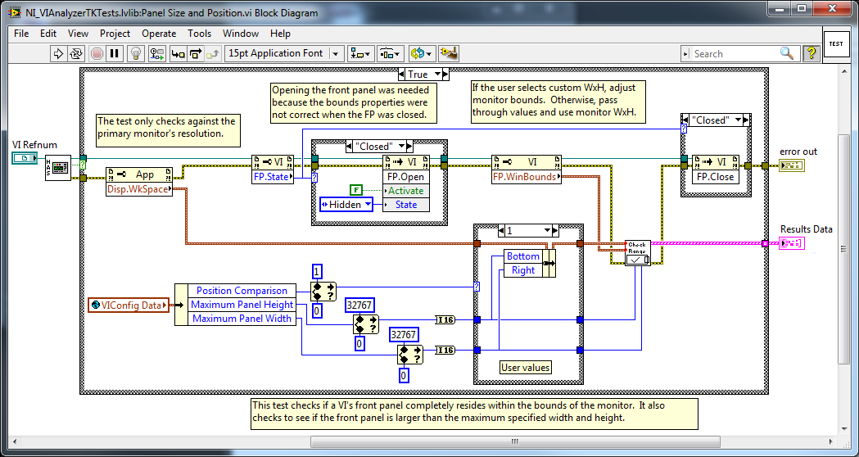This screenshot has width=859, height=457.
Task: Toggle the F boolean constant
Action: (356, 191)
